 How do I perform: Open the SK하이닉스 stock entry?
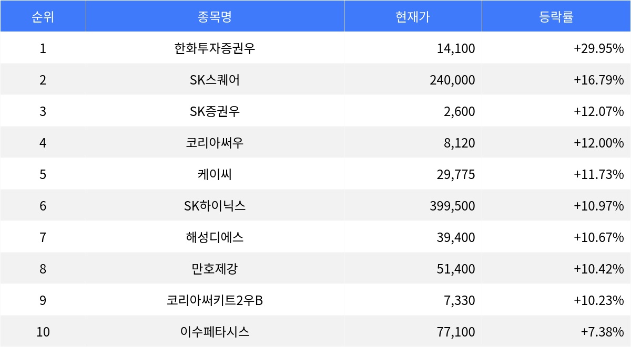coord(215,206)
